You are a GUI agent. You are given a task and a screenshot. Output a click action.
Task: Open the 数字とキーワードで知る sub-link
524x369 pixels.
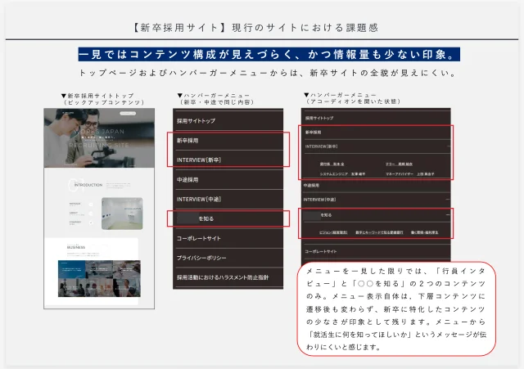point(379,232)
